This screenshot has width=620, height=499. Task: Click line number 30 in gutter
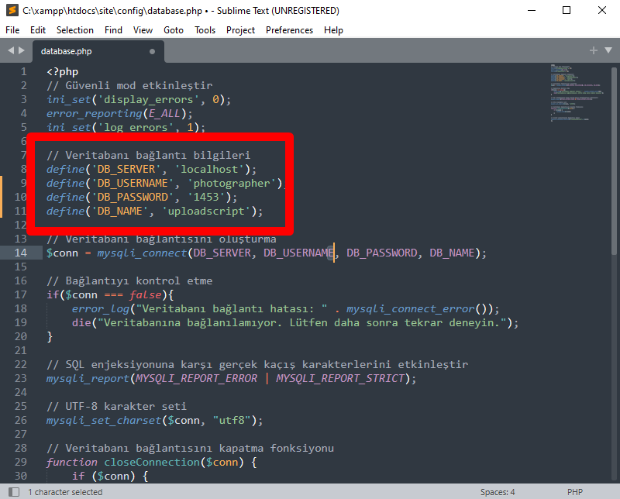(x=21, y=476)
